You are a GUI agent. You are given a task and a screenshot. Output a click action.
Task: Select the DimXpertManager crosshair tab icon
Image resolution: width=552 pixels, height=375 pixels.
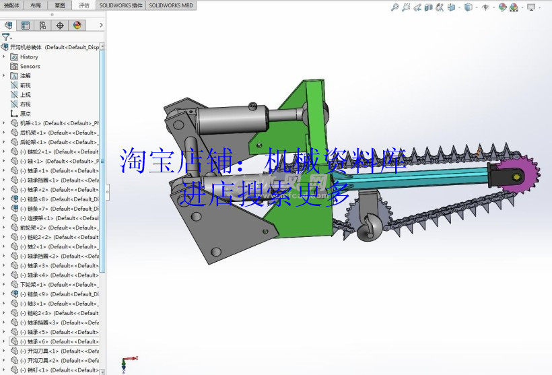pos(60,26)
